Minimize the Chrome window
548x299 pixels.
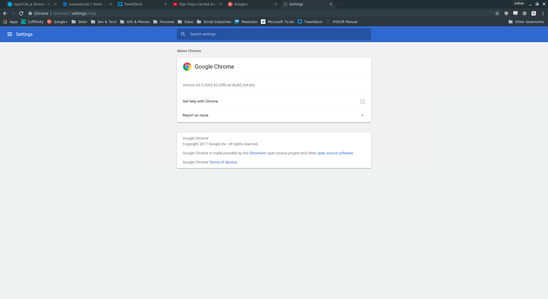click(530, 4)
